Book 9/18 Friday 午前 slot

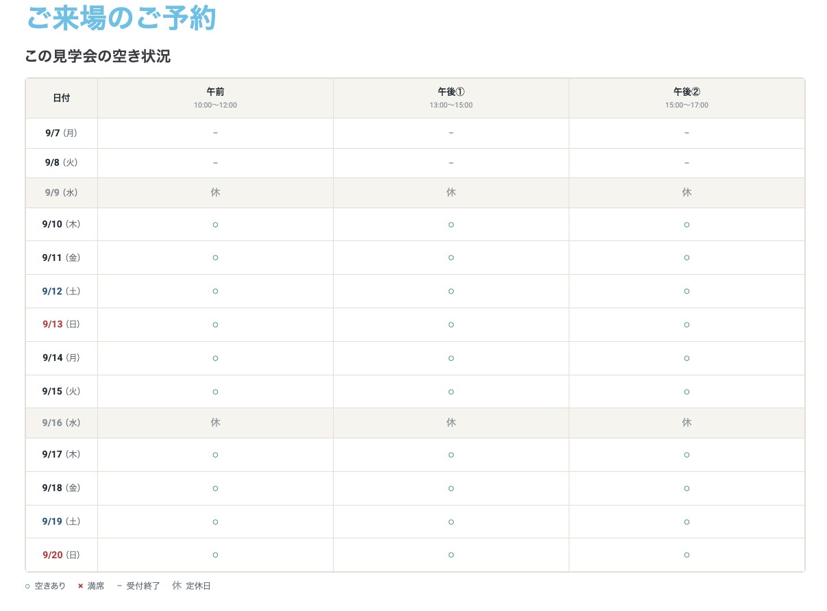(215, 488)
